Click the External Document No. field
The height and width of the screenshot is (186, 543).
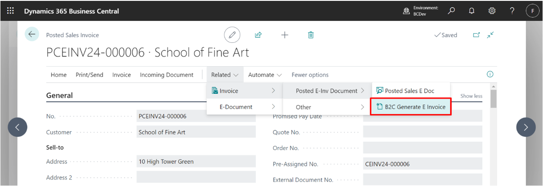[423, 180]
